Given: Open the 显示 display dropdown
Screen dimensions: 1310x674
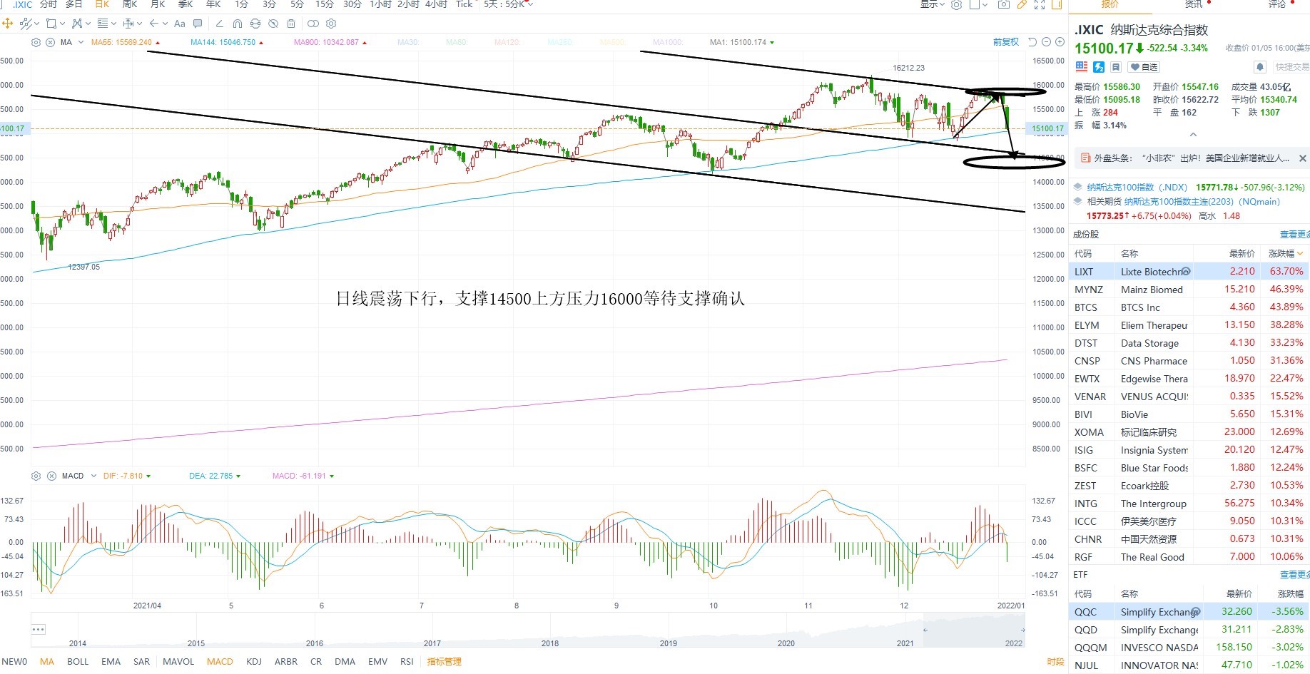Looking at the screenshot, I should 932,4.
